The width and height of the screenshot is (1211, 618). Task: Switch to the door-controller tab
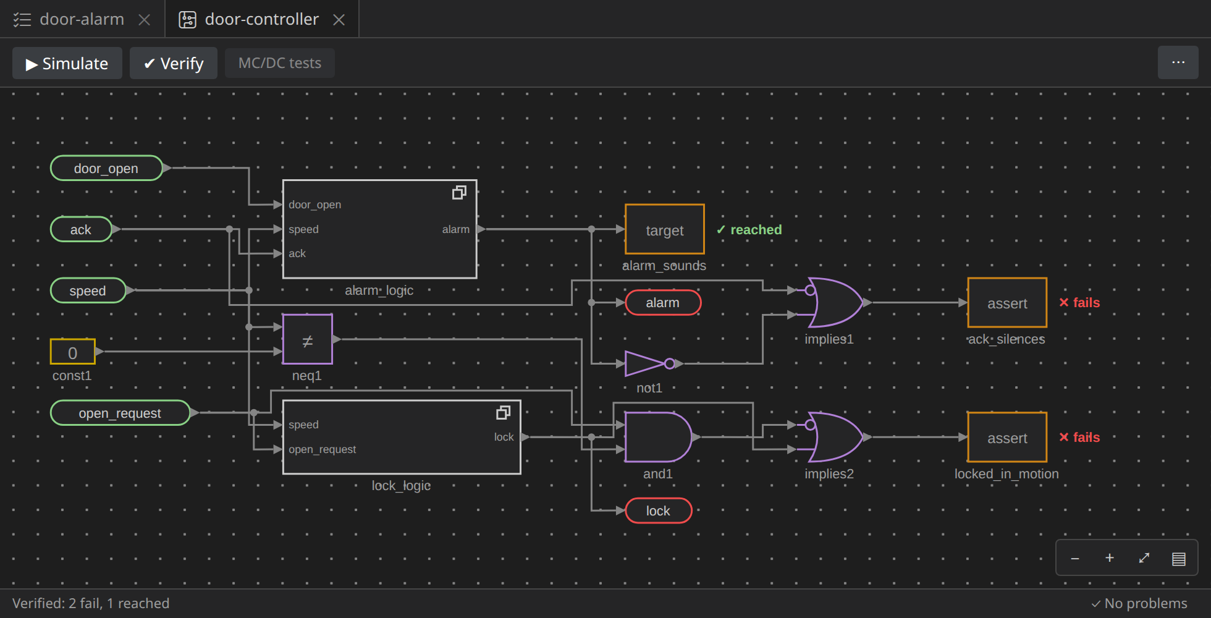262,19
